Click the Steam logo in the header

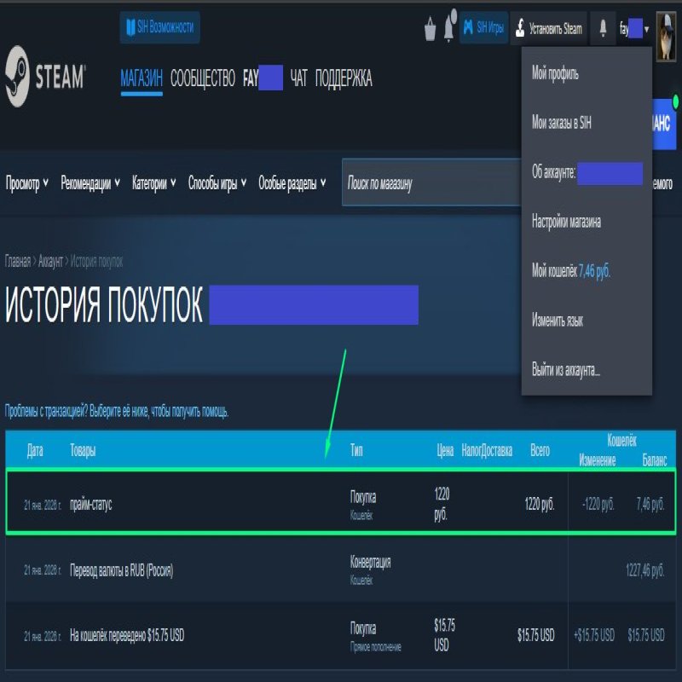tap(44, 78)
